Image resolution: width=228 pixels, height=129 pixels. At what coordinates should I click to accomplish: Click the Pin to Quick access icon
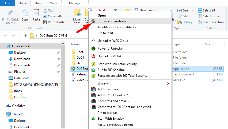tap(10, 13)
